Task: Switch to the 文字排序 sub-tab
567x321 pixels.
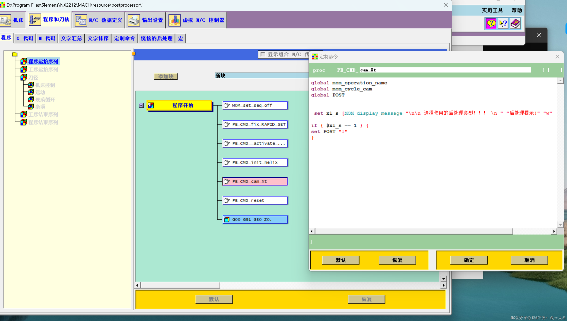Action: 98,38
